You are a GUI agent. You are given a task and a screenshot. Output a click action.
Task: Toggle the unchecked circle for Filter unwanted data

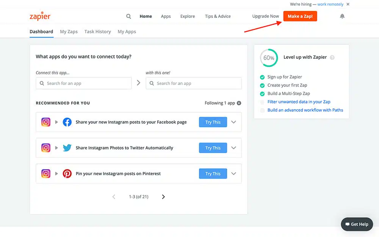(x=262, y=102)
